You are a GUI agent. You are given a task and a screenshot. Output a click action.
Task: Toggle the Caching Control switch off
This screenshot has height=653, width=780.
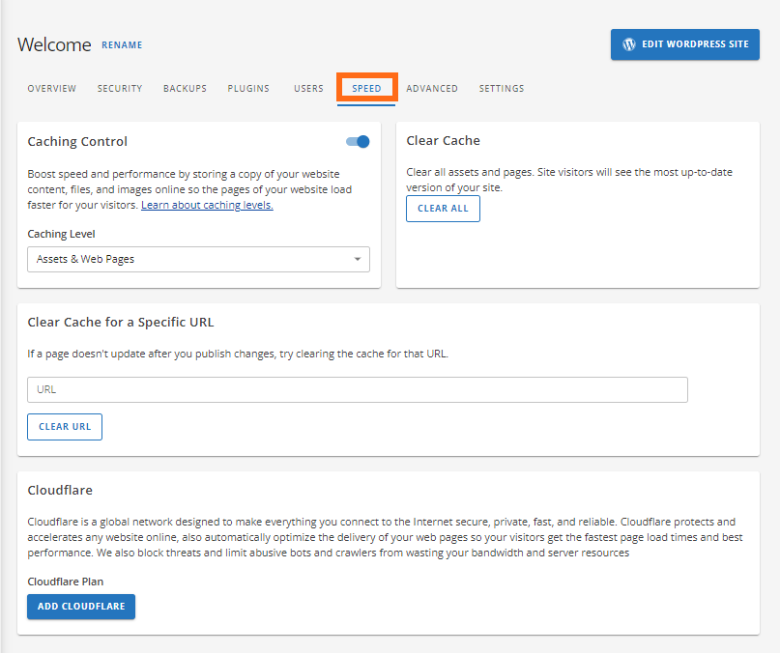tap(357, 141)
